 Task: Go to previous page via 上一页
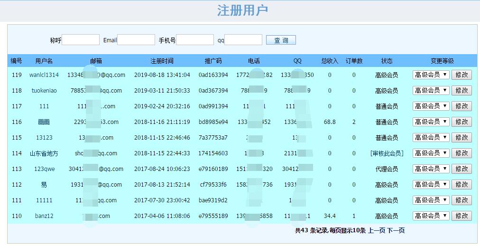pos(377,231)
